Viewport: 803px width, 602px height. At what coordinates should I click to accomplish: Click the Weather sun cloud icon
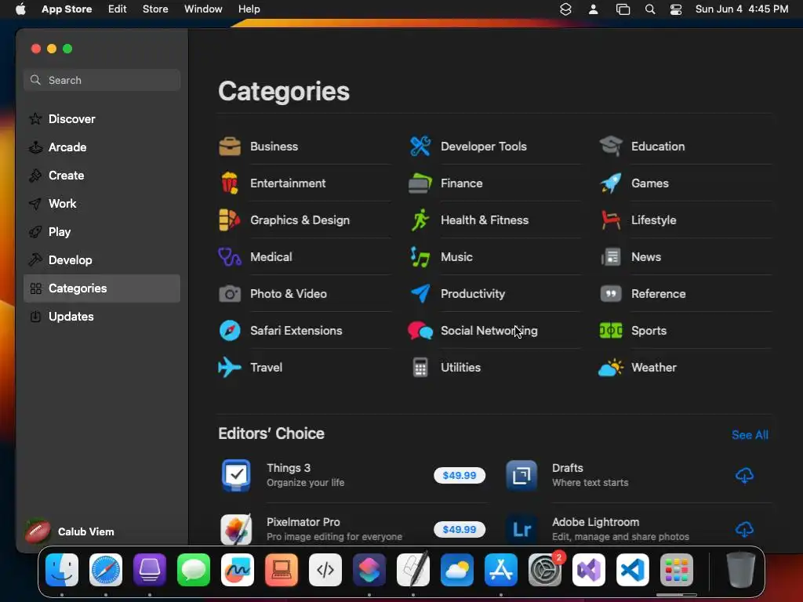[x=610, y=368]
